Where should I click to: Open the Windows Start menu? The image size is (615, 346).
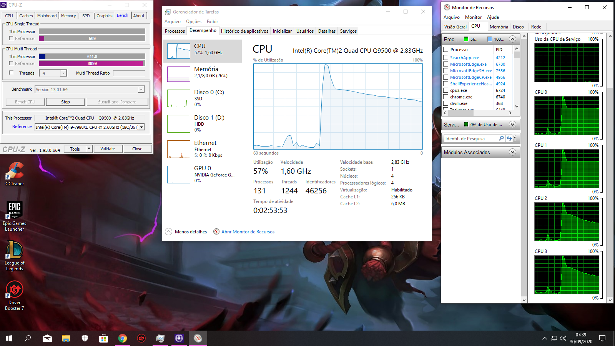(x=9, y=338)
